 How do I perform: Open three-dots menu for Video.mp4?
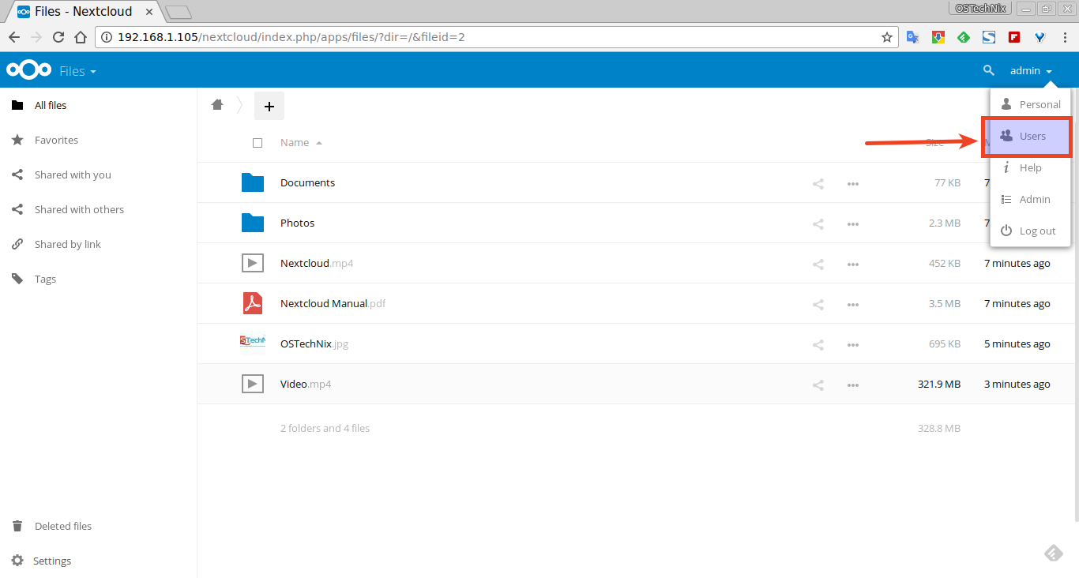(x=852, y=385)
